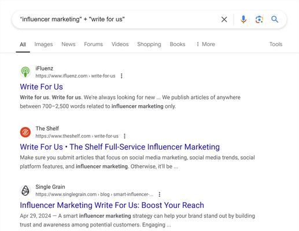The width and height of the screenshot is (299, 231).
Task: Open the iFluenz "Write For Us" result
Action: pos(42,87)
